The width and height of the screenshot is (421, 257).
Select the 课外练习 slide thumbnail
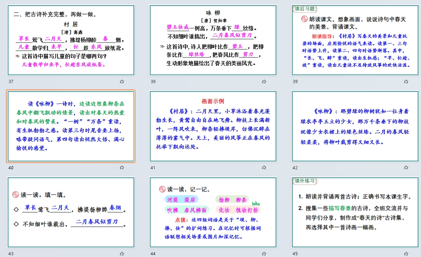point(355,212)
